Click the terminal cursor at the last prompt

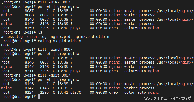pos(39,97)
